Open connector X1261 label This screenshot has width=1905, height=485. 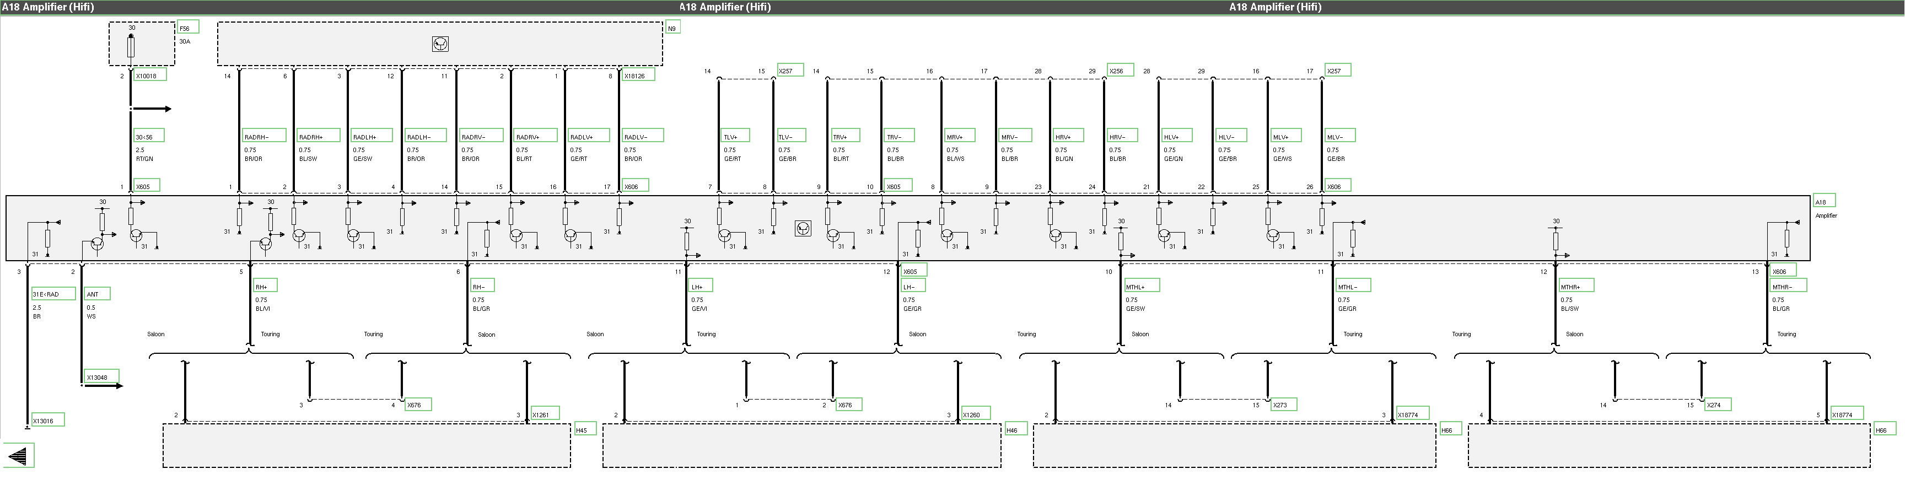click(545, 414)
